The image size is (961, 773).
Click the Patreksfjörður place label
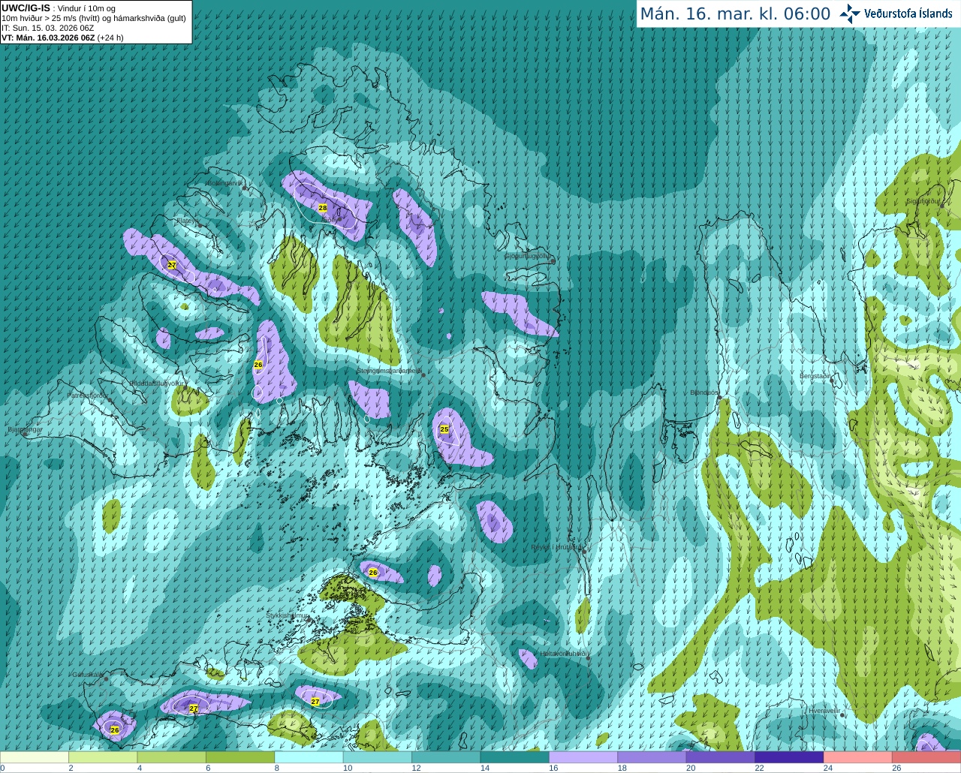(88, 395)
